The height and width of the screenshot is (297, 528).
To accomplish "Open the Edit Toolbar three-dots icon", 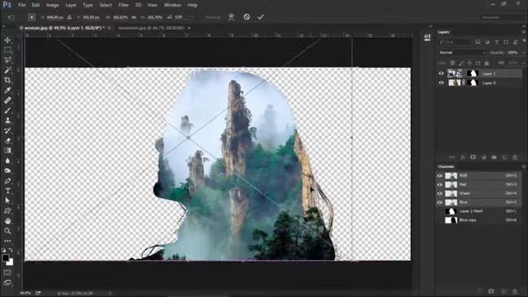I will (x=7, y=241).
